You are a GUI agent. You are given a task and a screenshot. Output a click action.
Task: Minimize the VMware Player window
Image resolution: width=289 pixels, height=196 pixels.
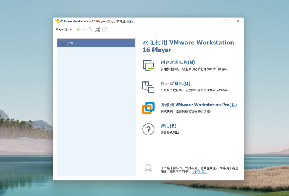pyautogui.click(x=214, y=21)
